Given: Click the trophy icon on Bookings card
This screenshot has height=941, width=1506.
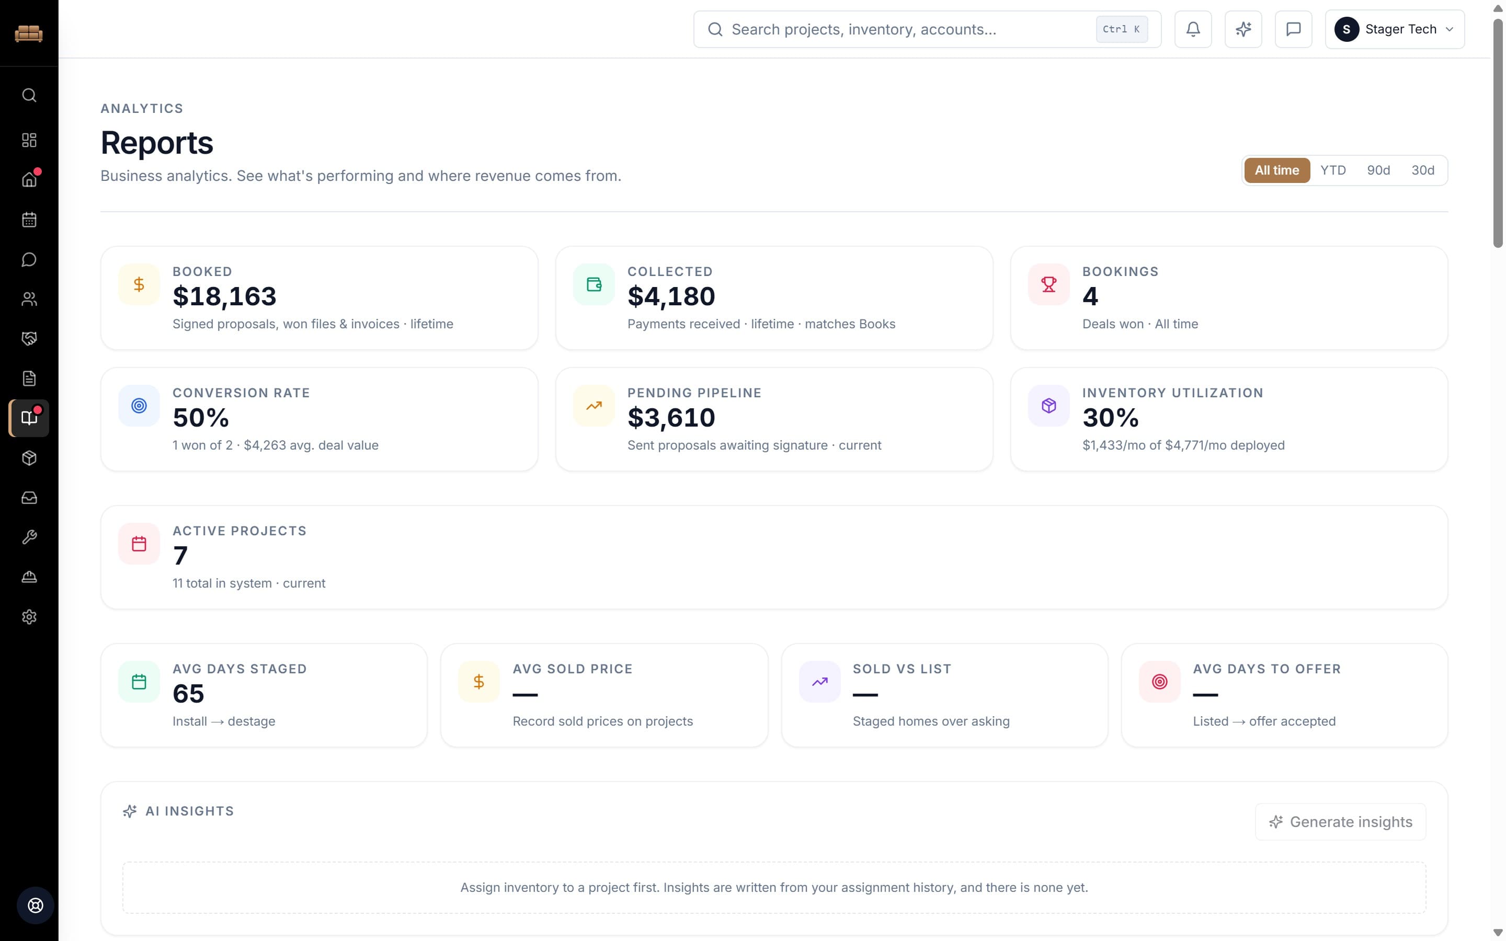Looking at the screenshot, I should pos(1048,284).
